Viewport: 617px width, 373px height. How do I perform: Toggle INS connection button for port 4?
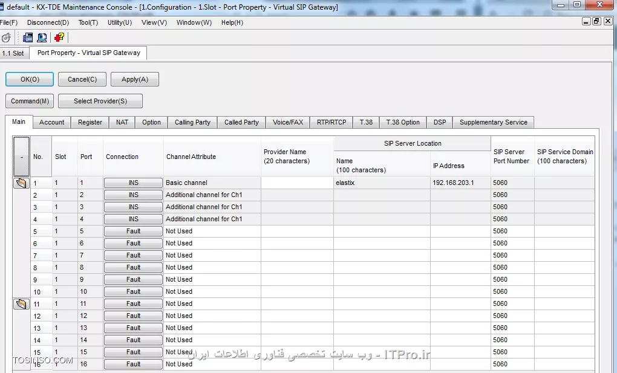[134, 219]
